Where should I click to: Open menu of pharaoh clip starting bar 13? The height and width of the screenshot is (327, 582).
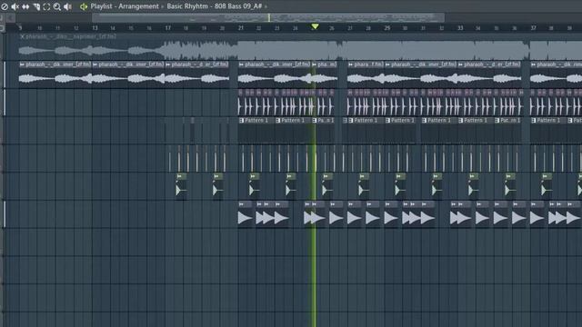point(95,64)
